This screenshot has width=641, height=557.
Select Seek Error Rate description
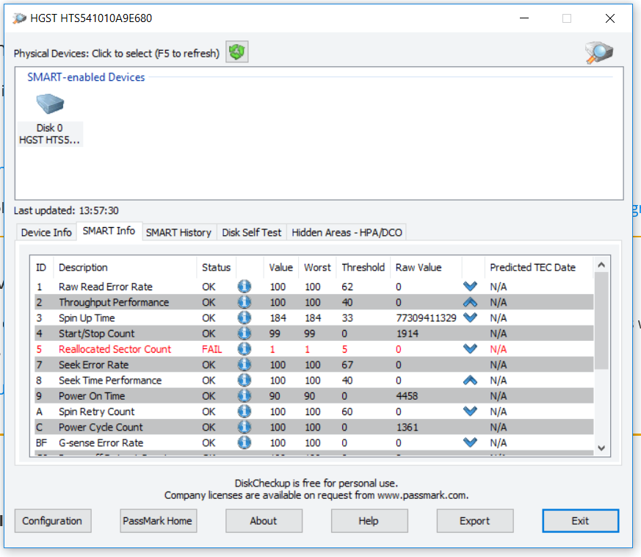(x=93, y=364)
